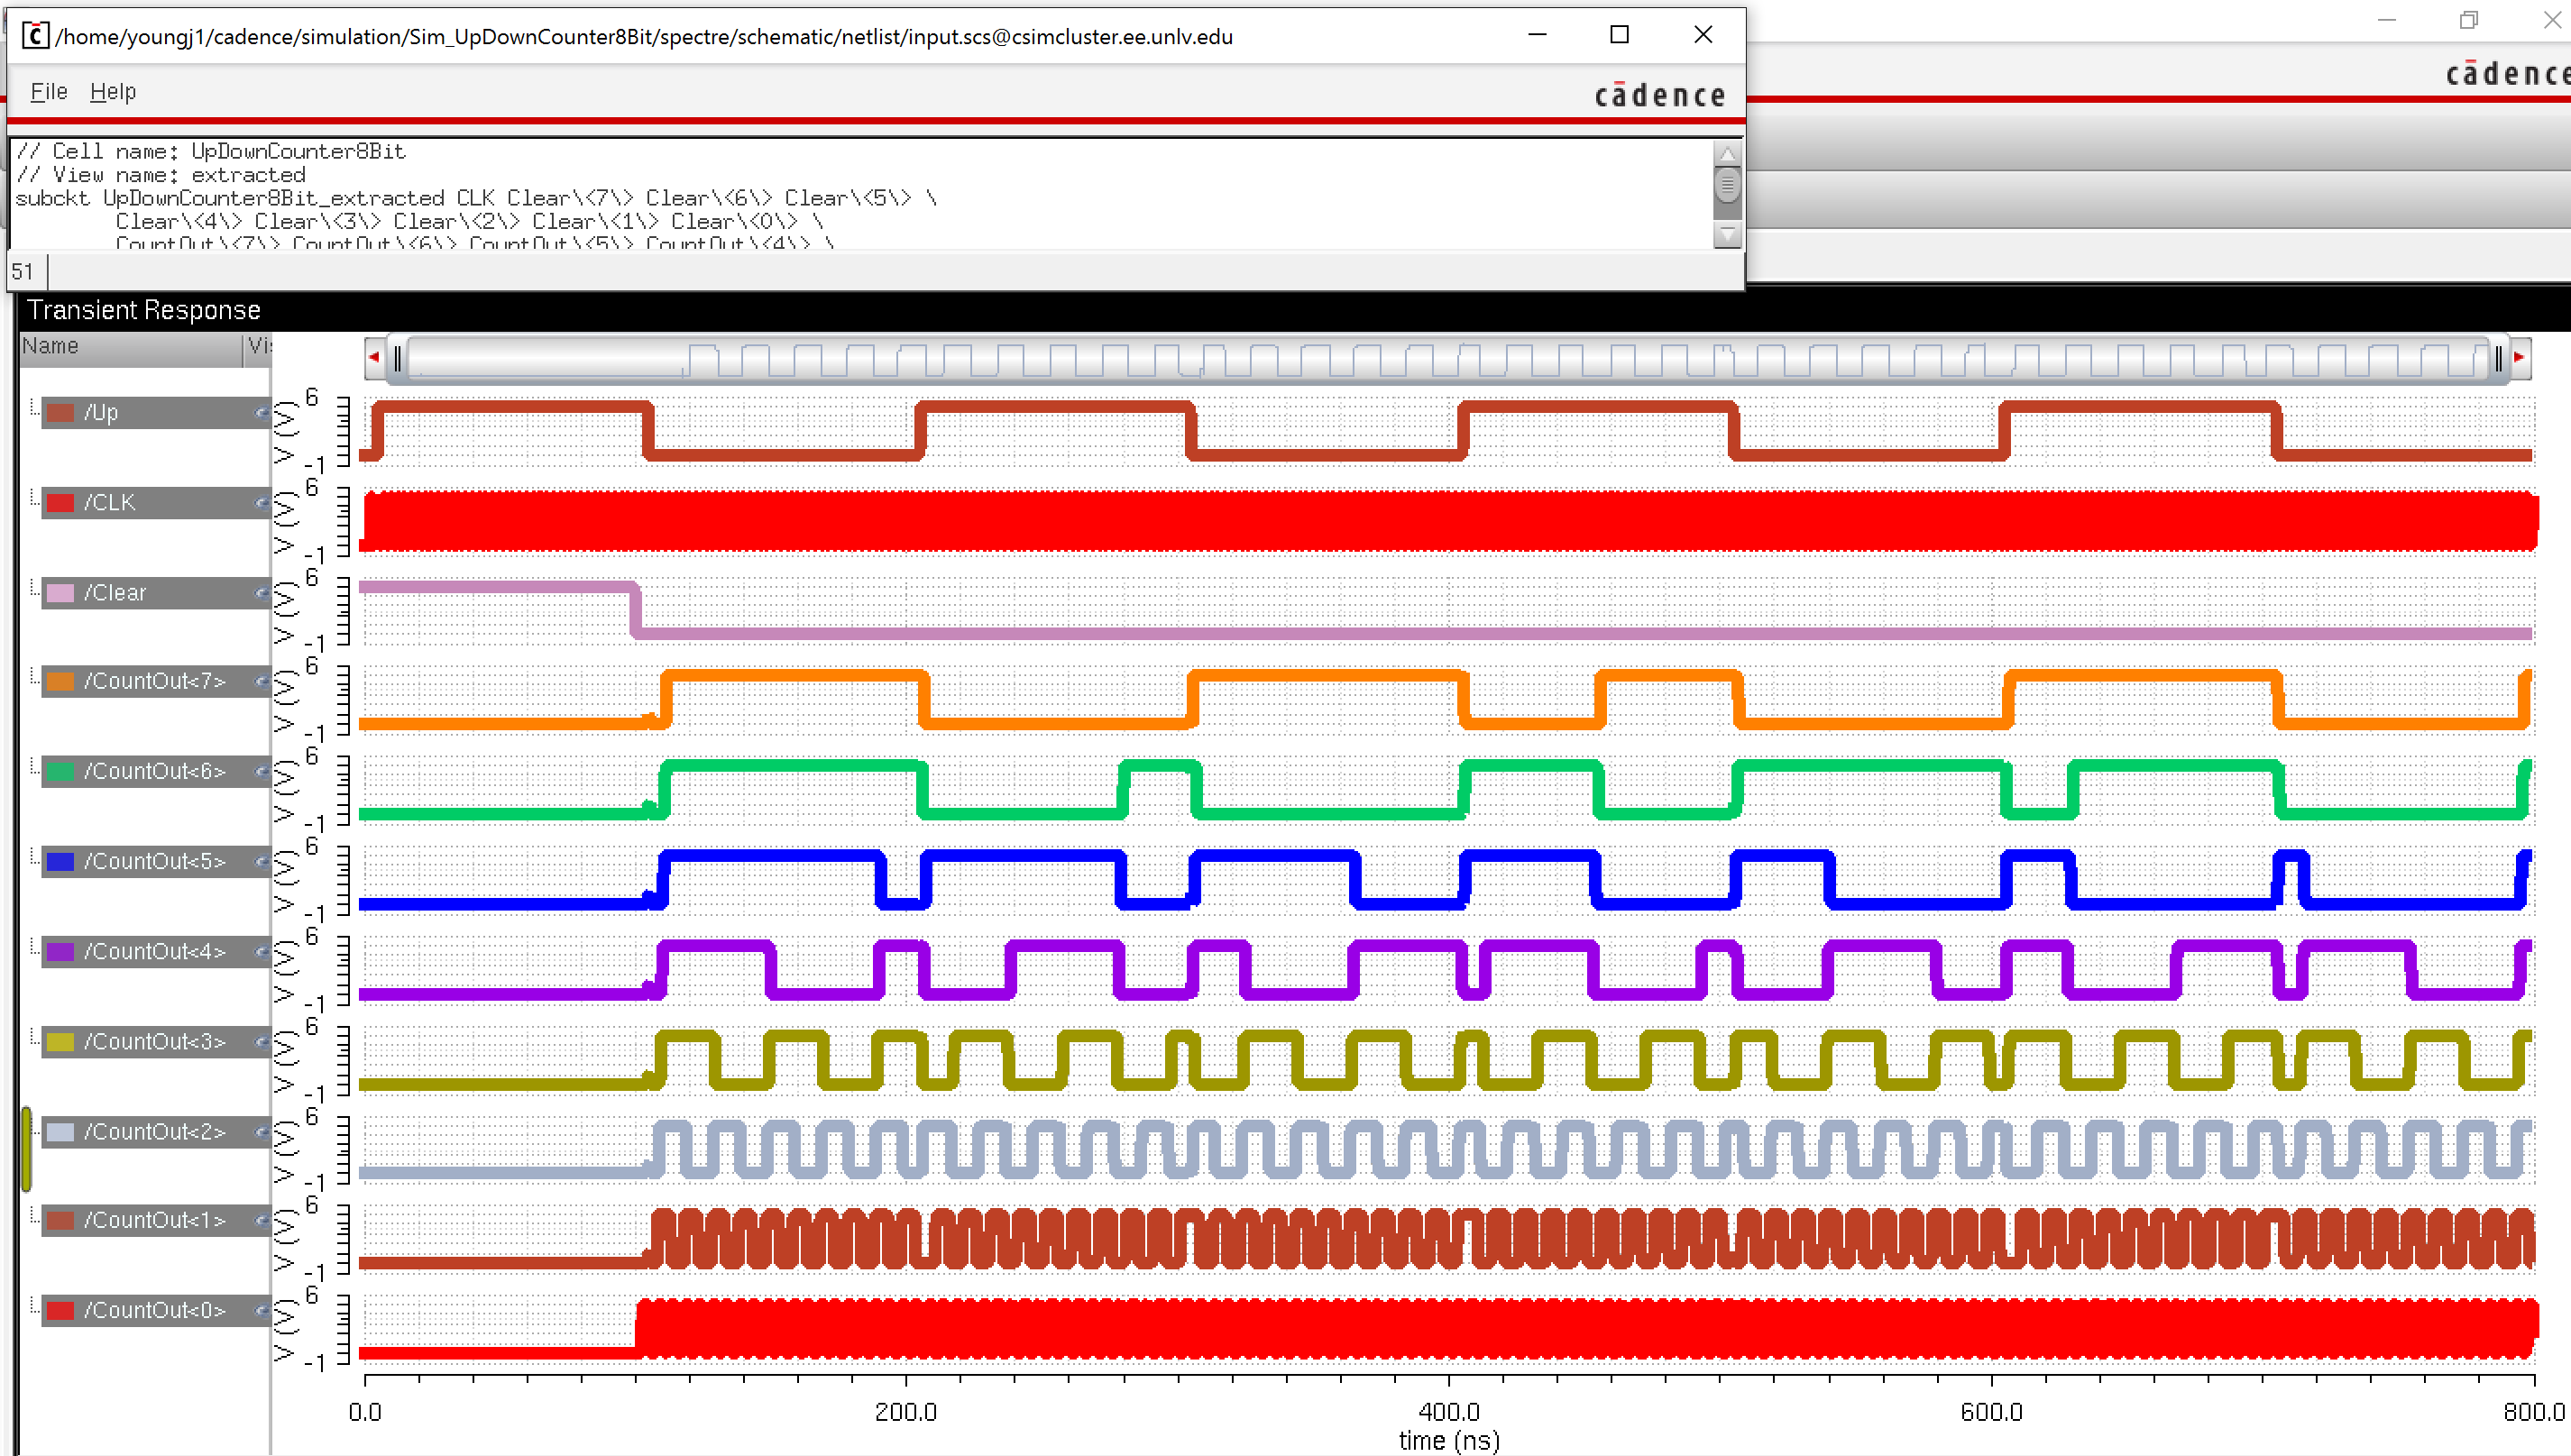Click the netlist window application icon
Viewport: 2571px width, 1456px height.
tap(35, 36)
